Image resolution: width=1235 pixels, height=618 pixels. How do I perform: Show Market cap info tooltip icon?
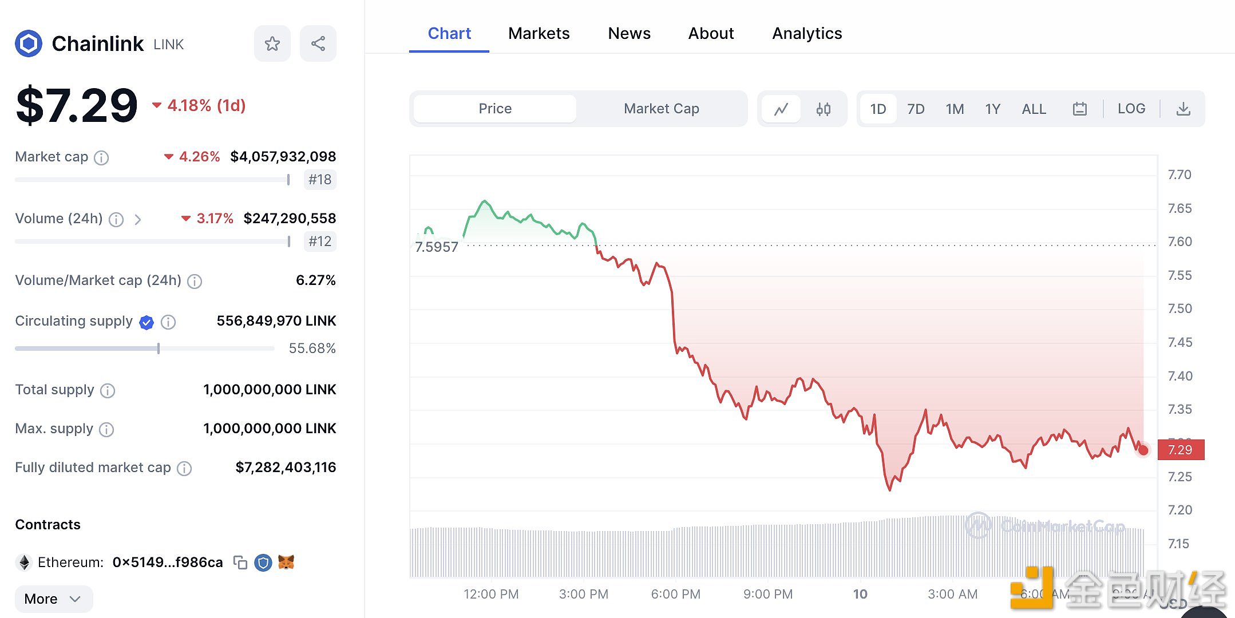(101, 157)
